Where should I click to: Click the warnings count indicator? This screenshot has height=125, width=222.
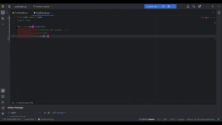click(x=207, y=18)
